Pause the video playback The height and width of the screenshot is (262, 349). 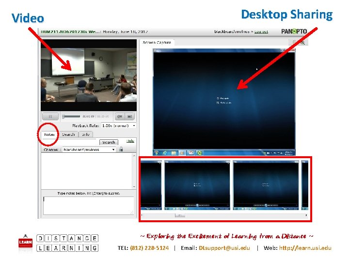[x=50, y=116]
